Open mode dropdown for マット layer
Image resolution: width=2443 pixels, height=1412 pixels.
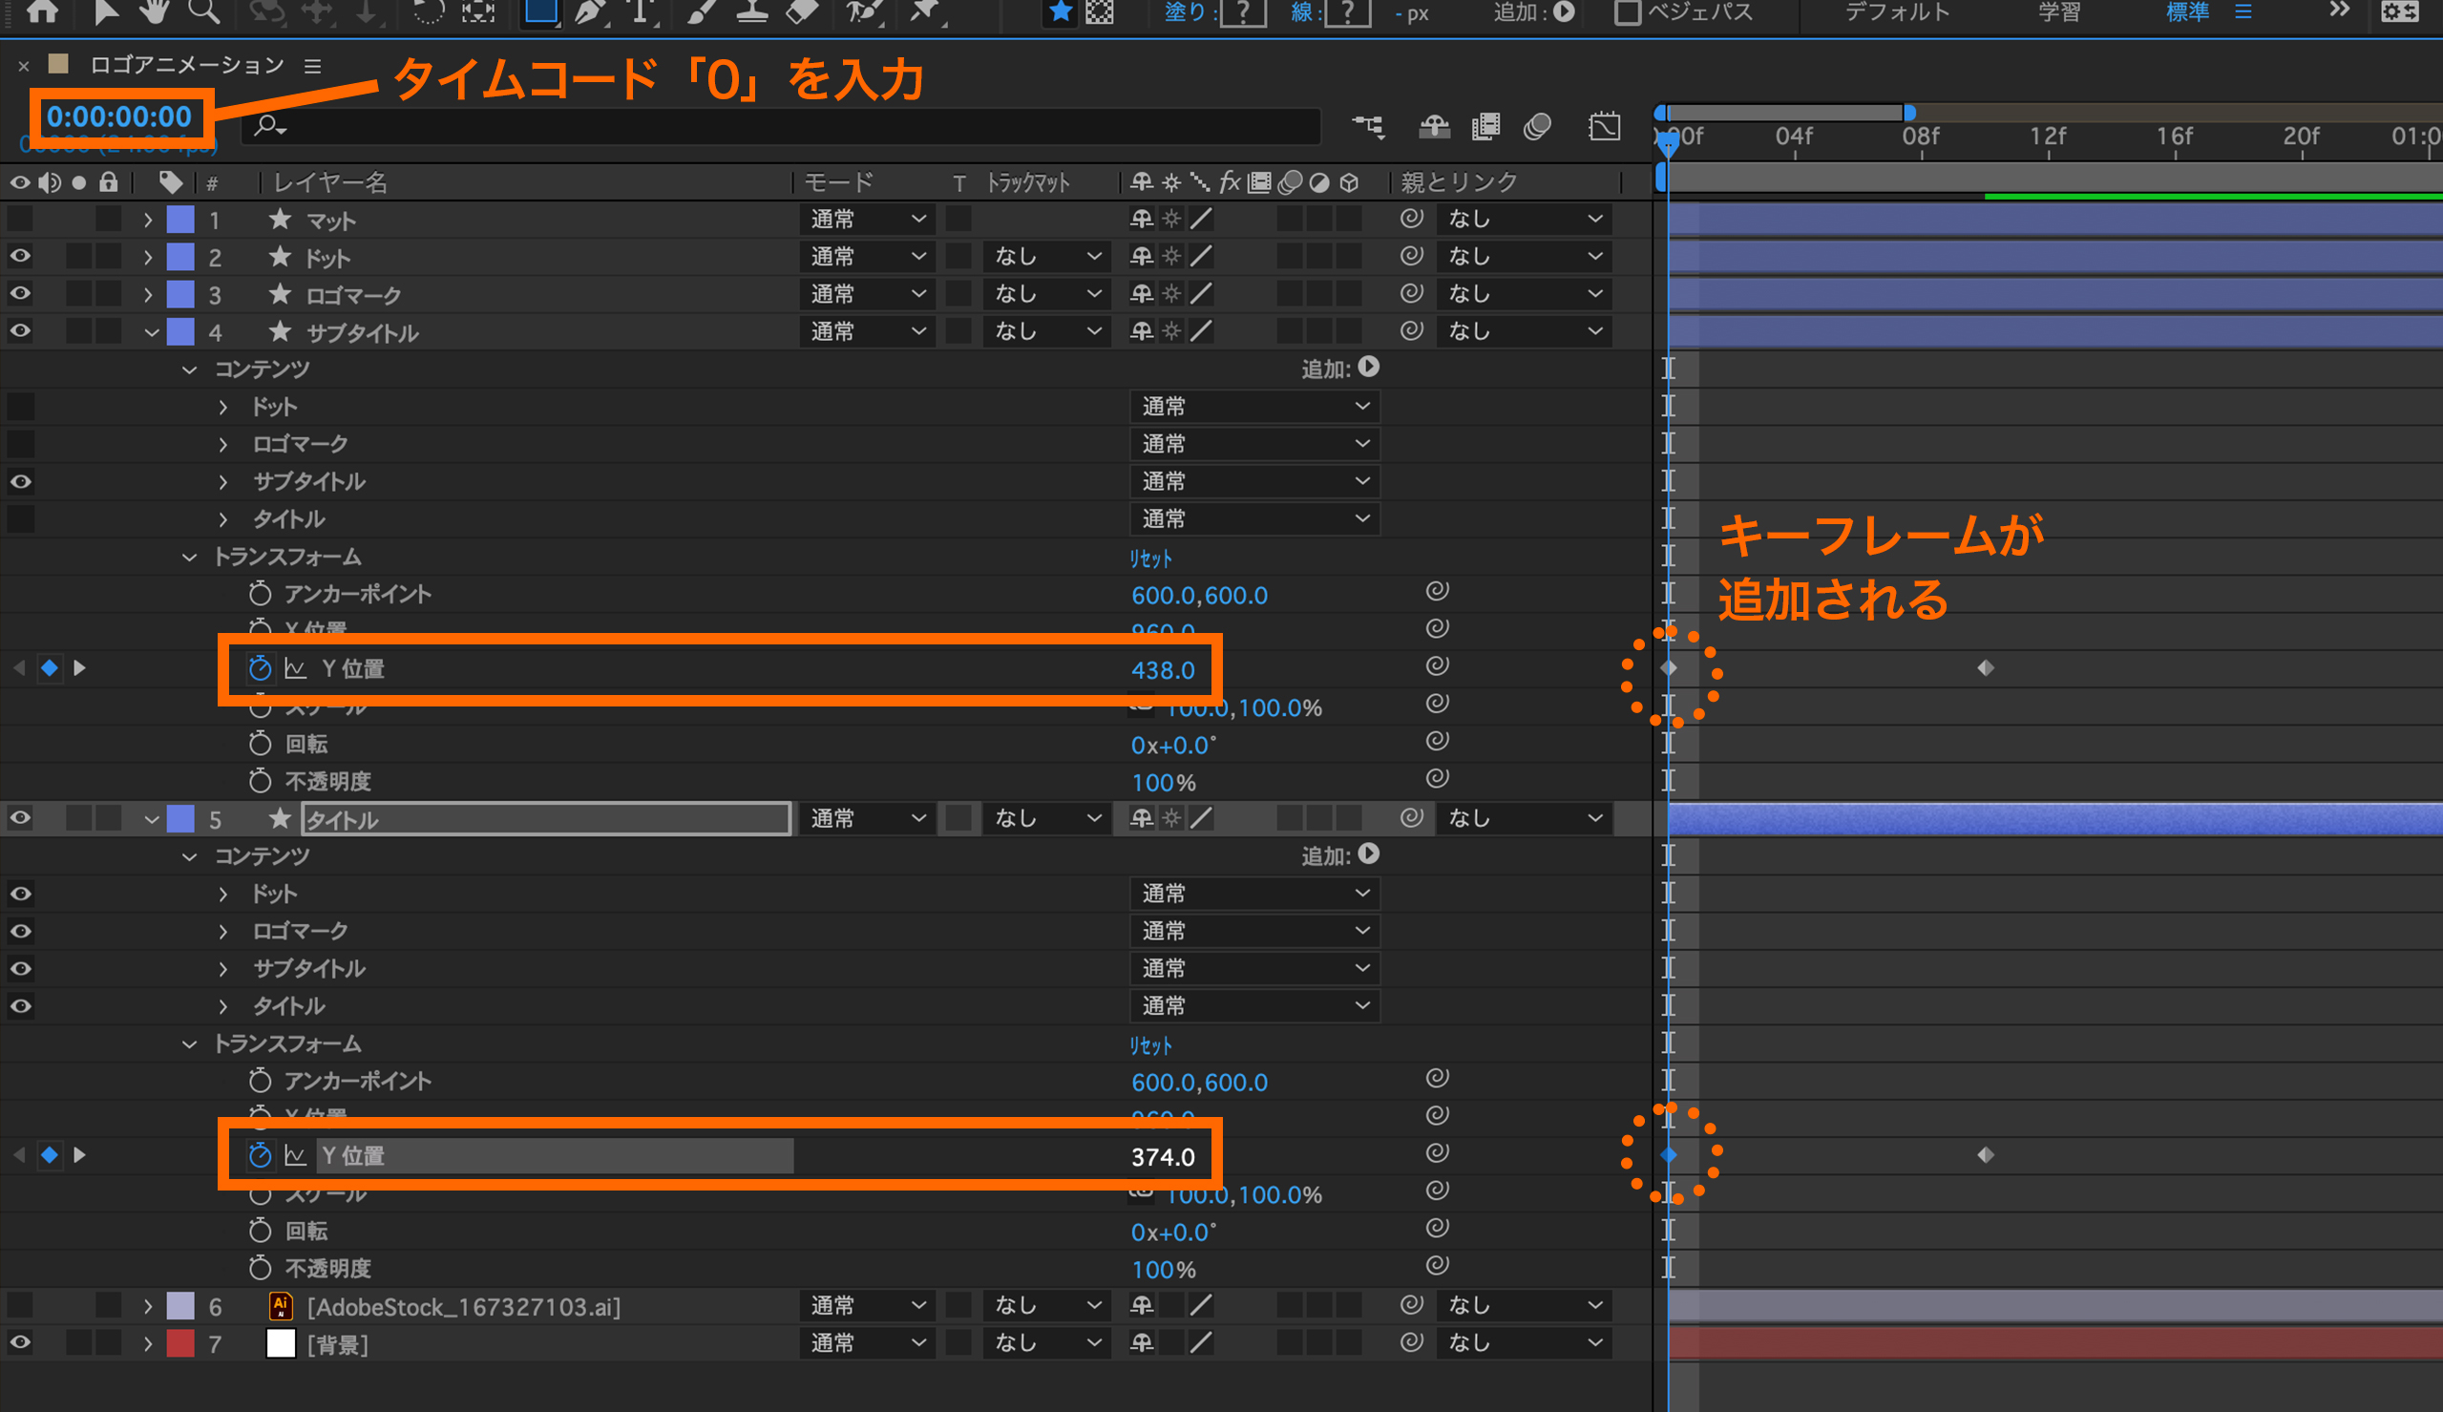click(867, 220)
